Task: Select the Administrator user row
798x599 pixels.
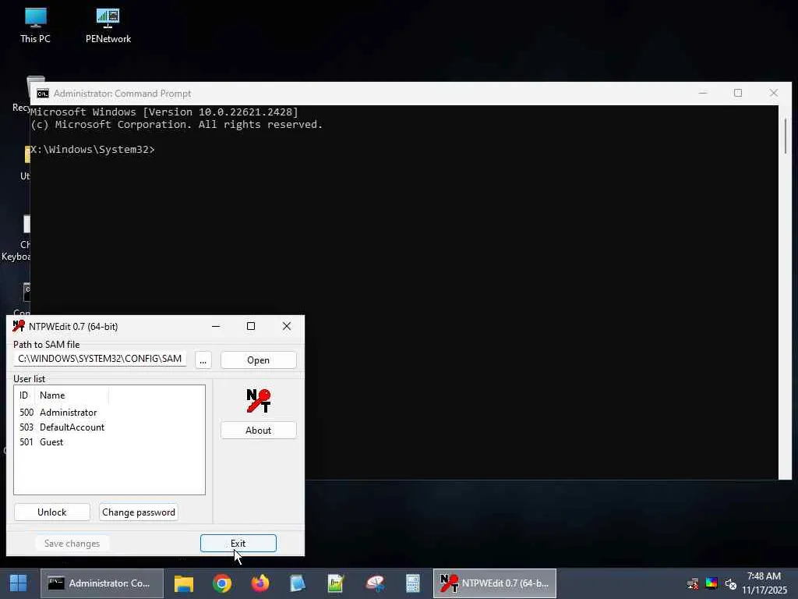Action: [x=109, y=412]
